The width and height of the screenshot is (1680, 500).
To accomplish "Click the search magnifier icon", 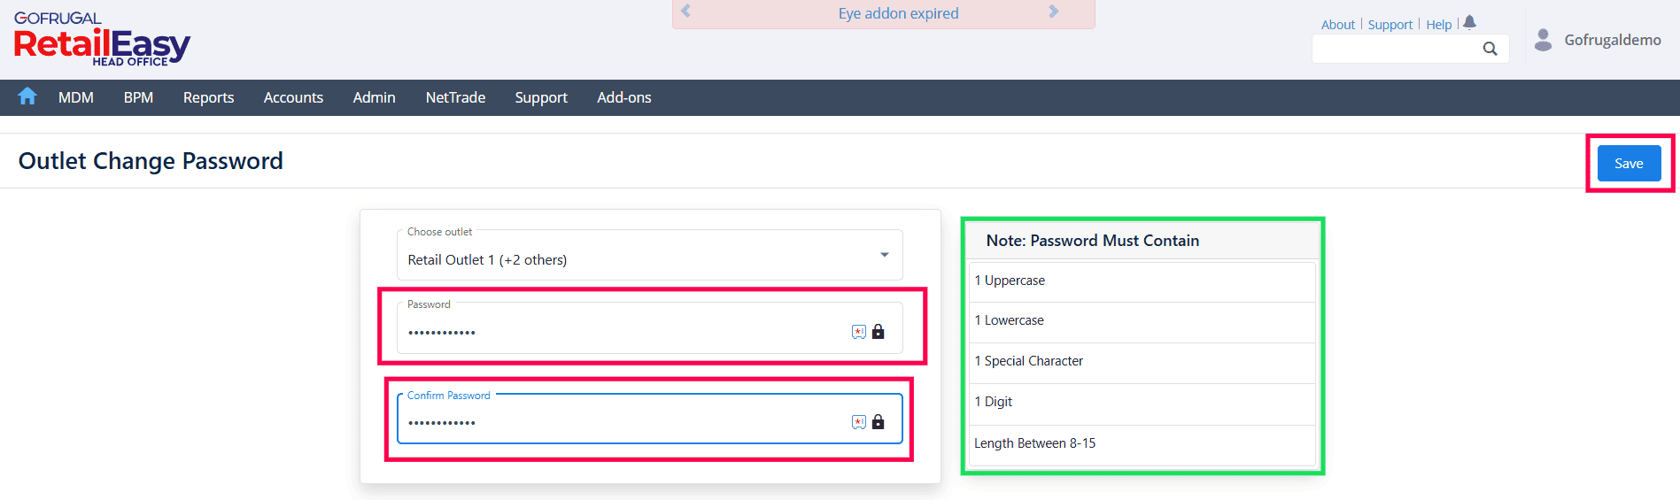I will click(x=1490, y=49).
